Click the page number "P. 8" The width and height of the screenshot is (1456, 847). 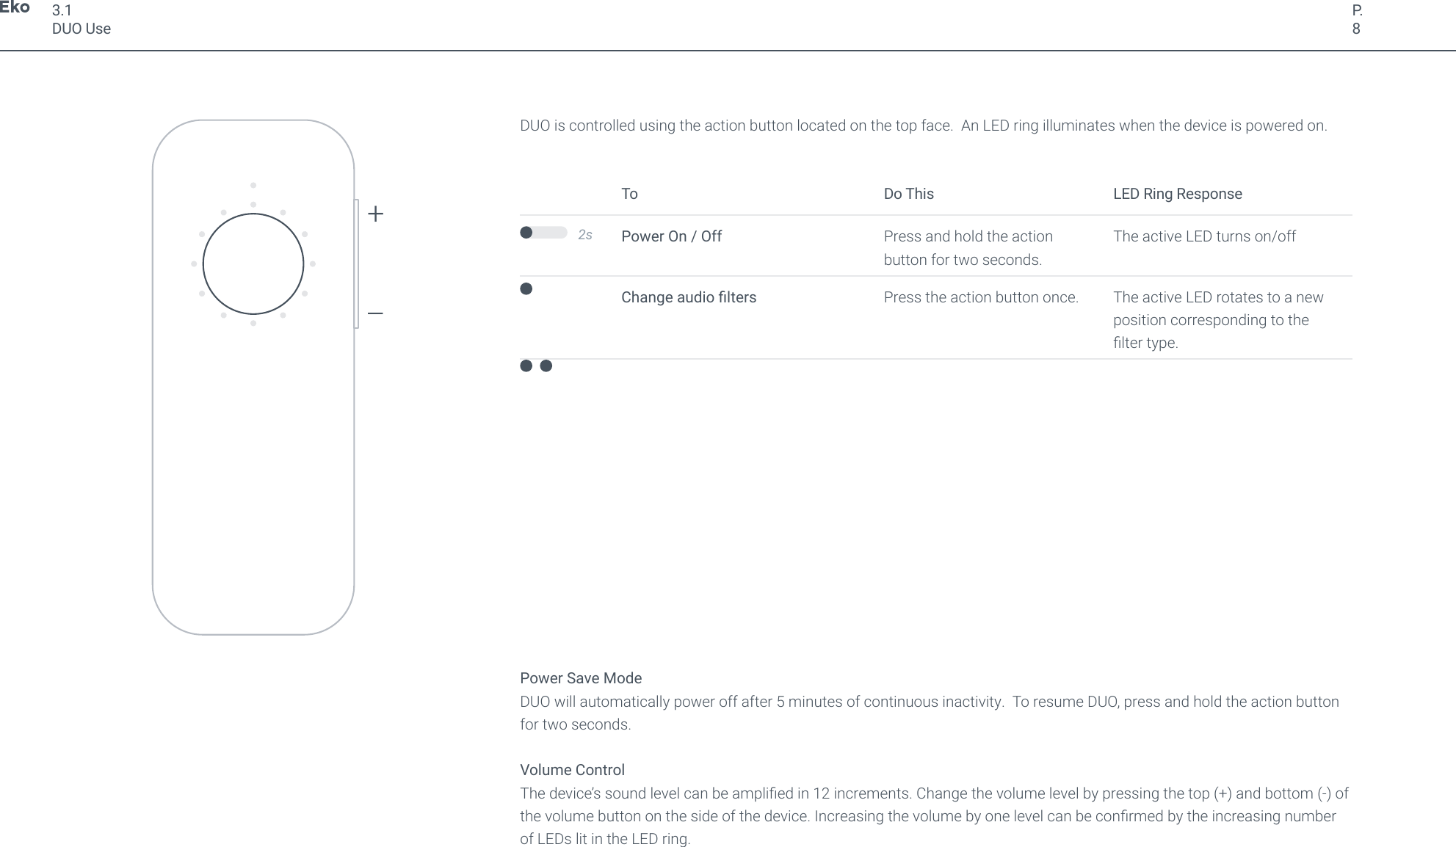click(x=1357, y=20)
